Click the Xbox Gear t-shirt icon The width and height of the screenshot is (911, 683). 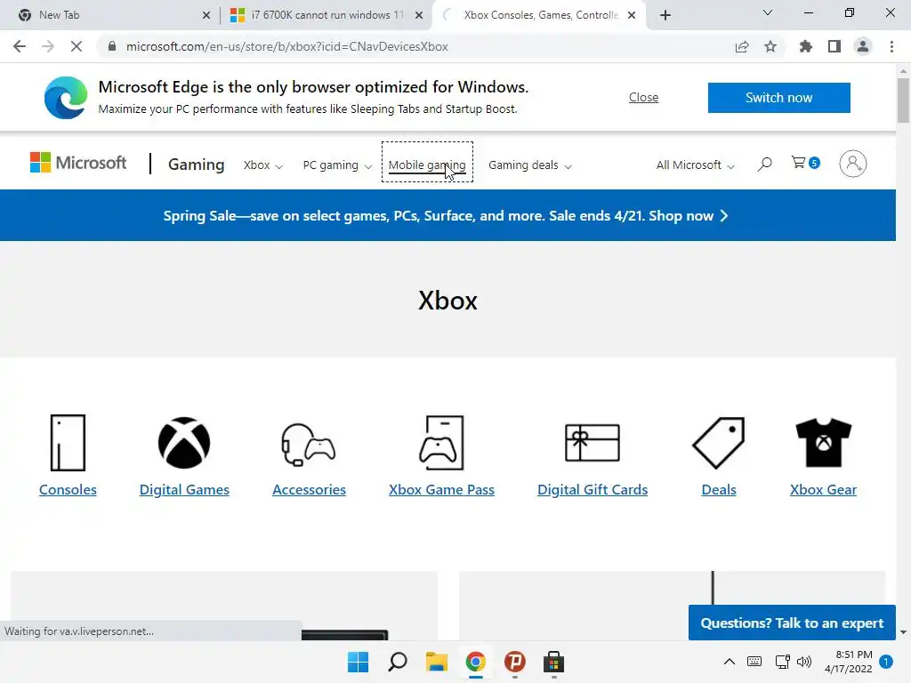823,443
